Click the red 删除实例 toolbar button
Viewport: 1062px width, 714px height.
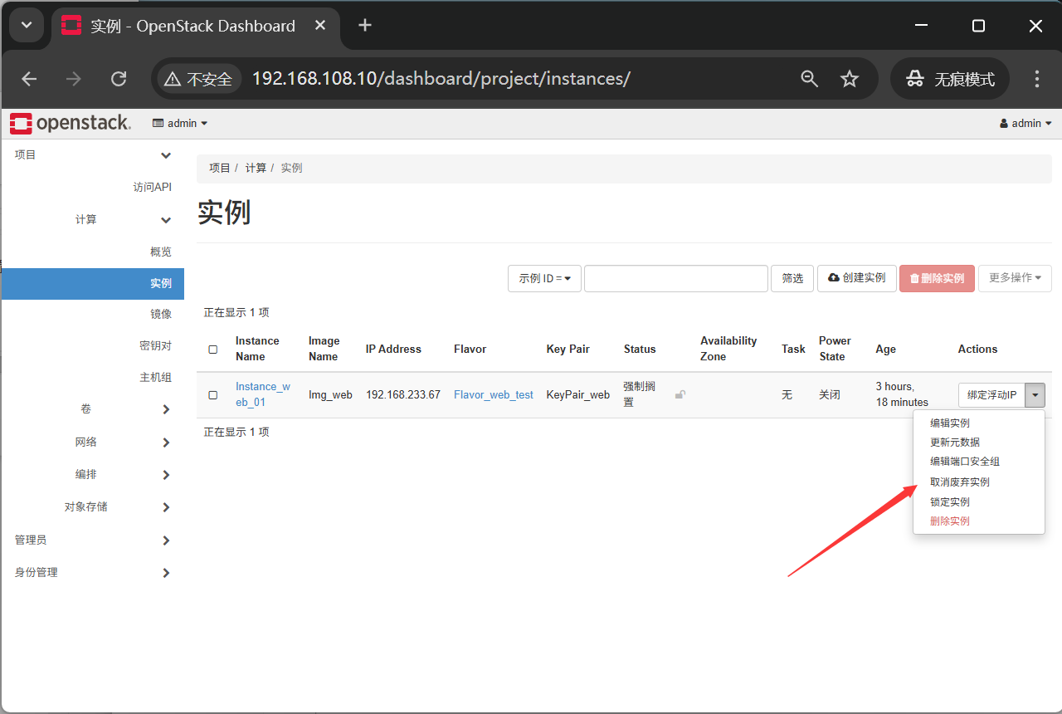[x=937, y=278]
